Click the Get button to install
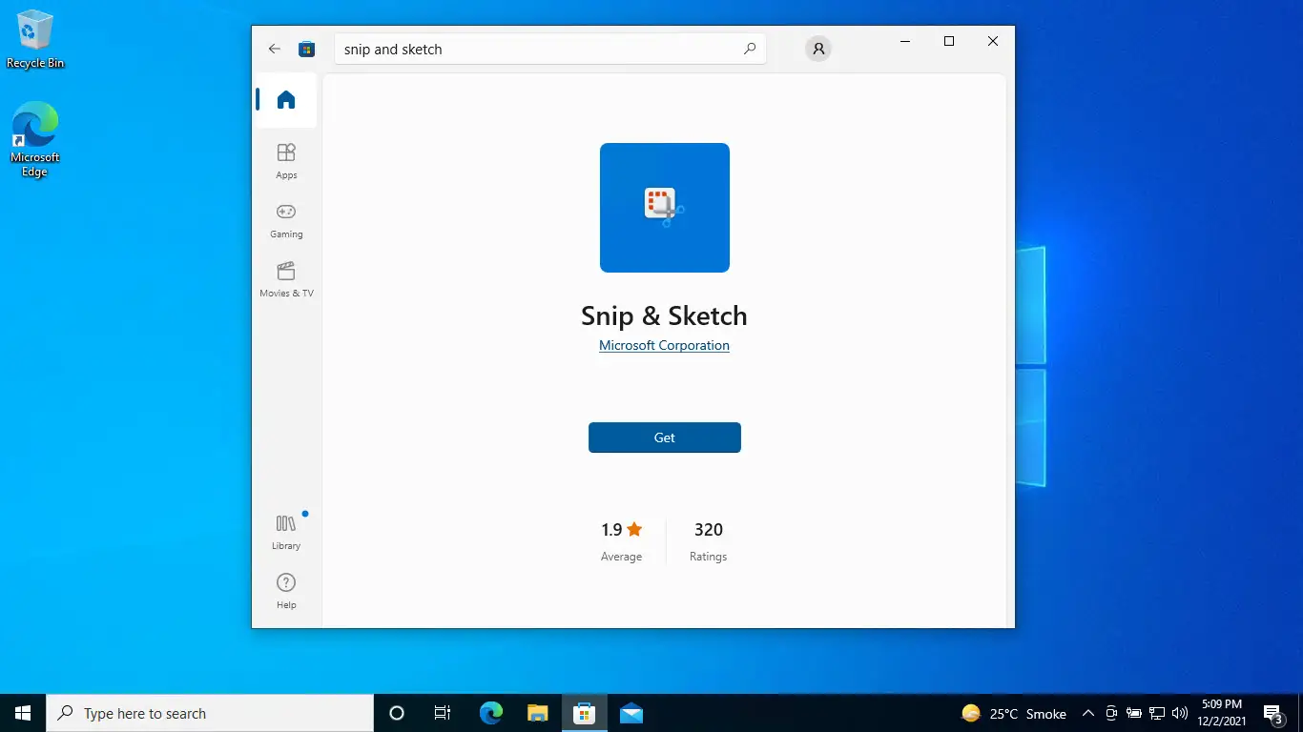 665,437
